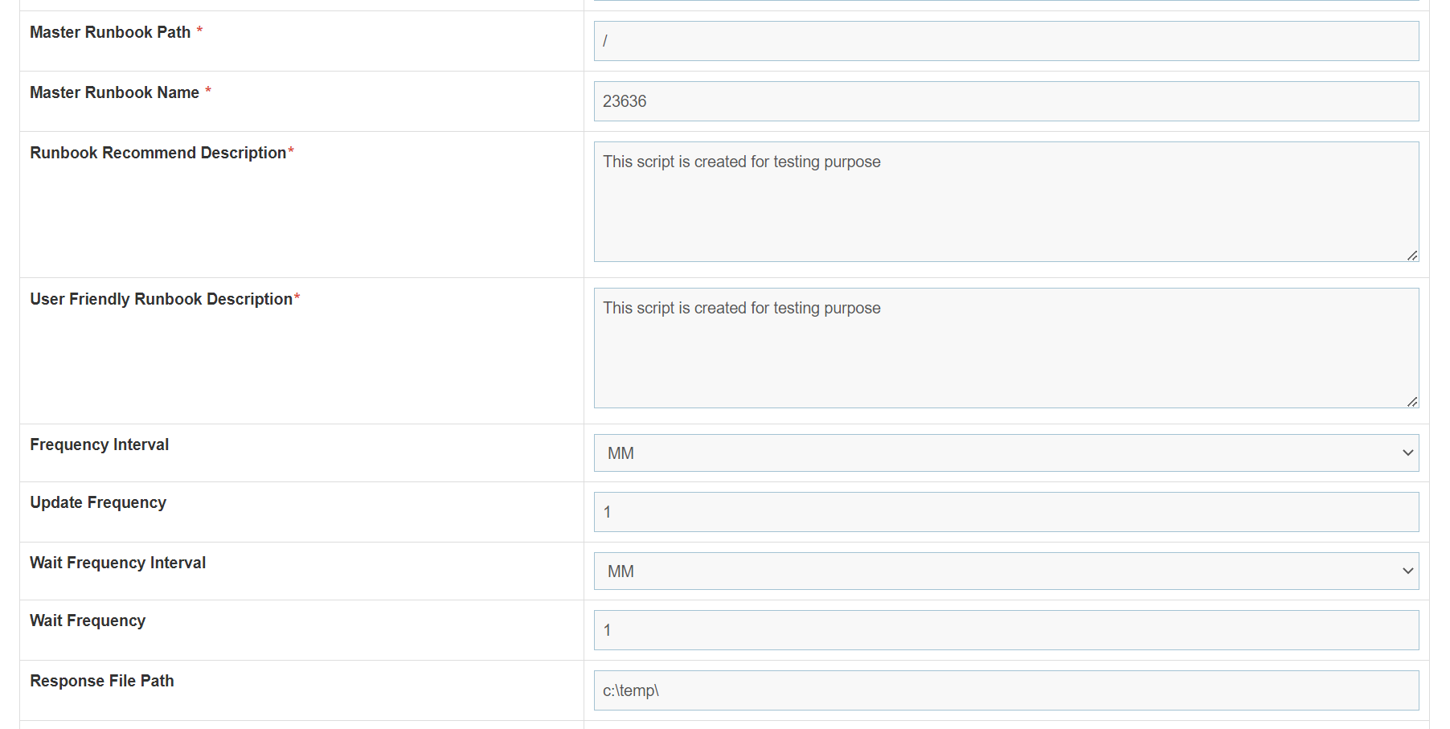Viewport: 1450px width, 729px height.
Task: Select the Update Frequency input box
Action: (1006, 512)
